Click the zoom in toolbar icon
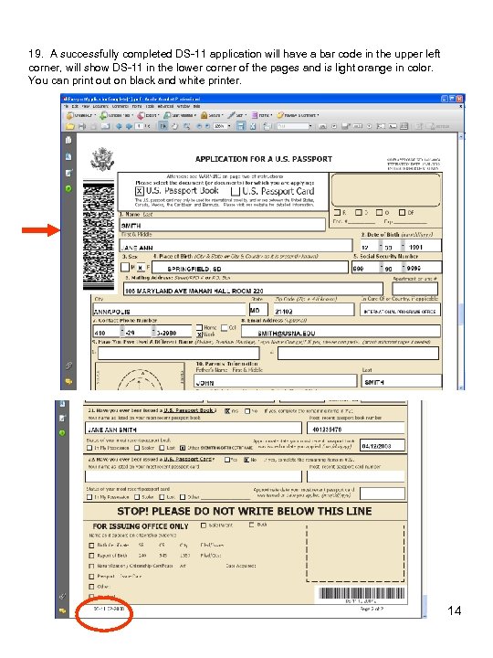Screen dimensions: 493x658 coord(207,126)
